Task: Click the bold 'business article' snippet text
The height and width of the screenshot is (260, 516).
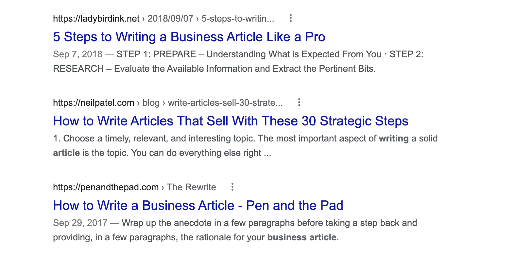Action: pyautogui.click(x=301, y=237)
